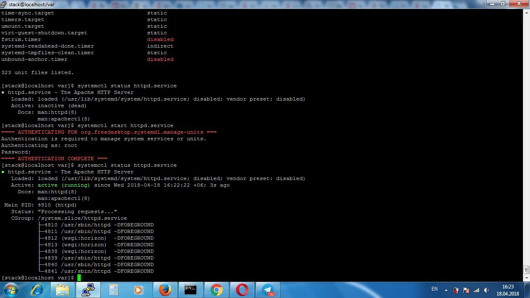Click the wsgi:horizon process line 4812

click(96, 238)
